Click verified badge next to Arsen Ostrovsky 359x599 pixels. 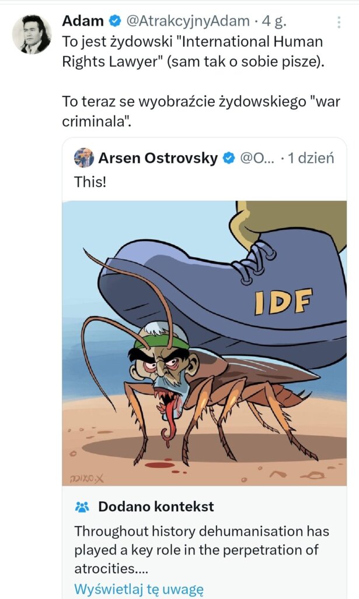pos(228,158)
